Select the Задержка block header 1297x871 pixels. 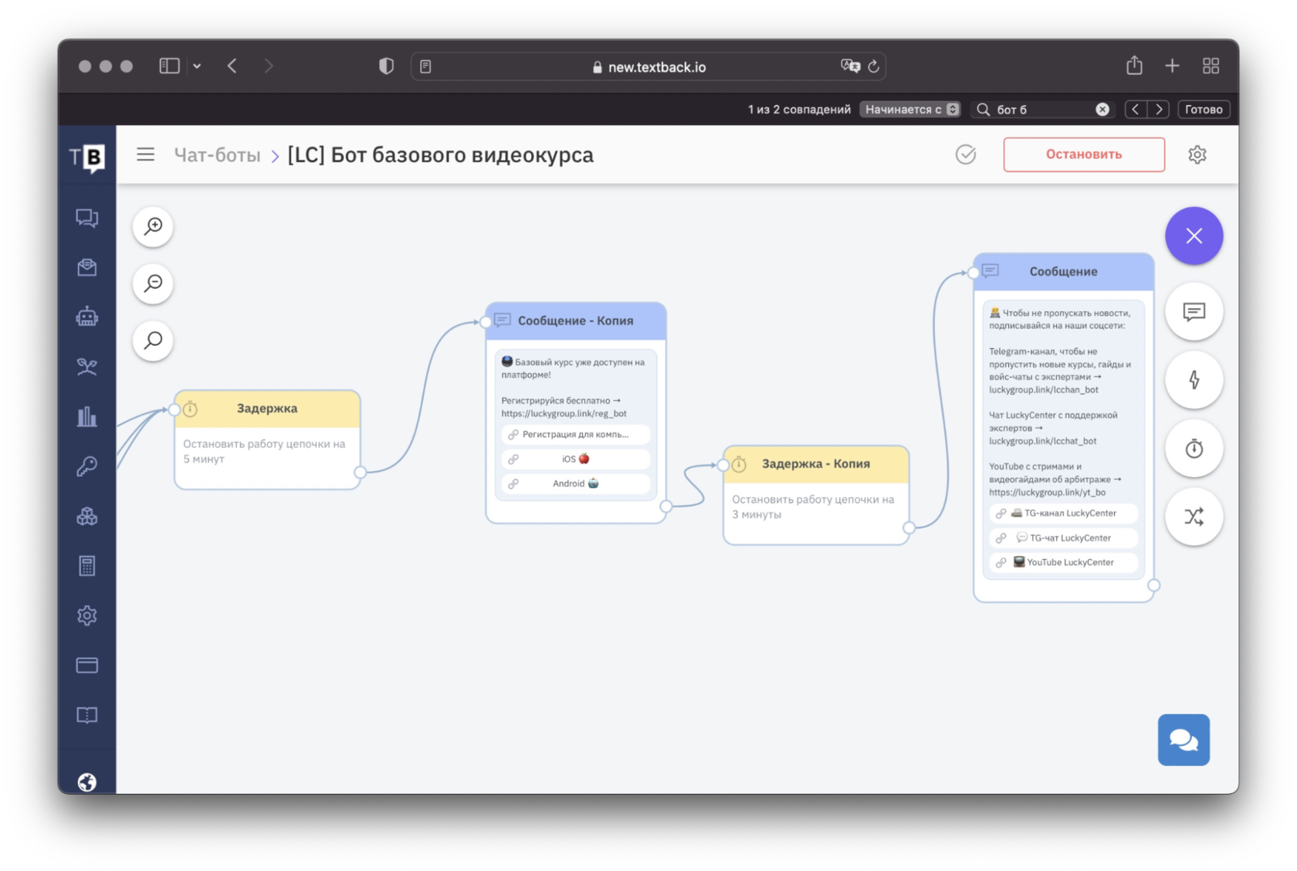click(x=267, y=408)
